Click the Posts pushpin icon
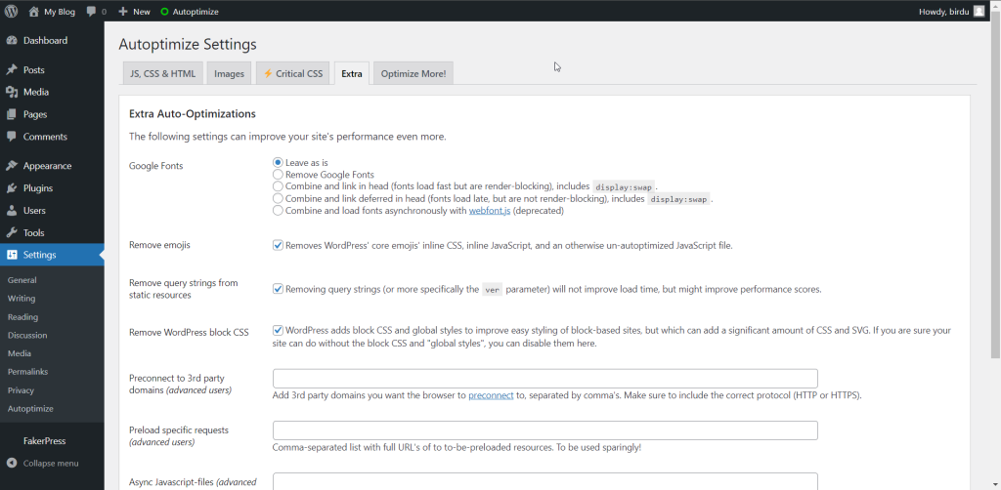The image size is (1001, 490). click(12, 69)
